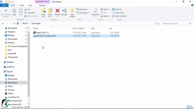This screenshot has height=109, width=194.
Task: Open the New item dropdown
Action: coord(82,9)
